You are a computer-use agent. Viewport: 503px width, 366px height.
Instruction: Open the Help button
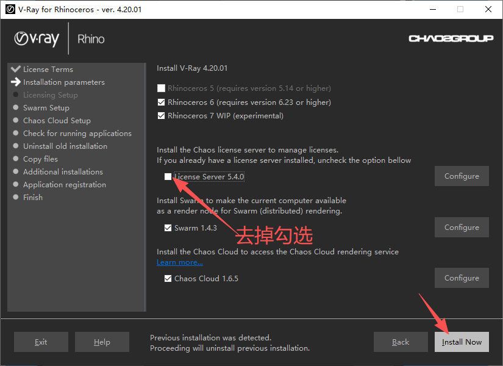click(102, 342)
